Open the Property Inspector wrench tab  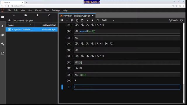pyautogui.click(x=3, y=44)
